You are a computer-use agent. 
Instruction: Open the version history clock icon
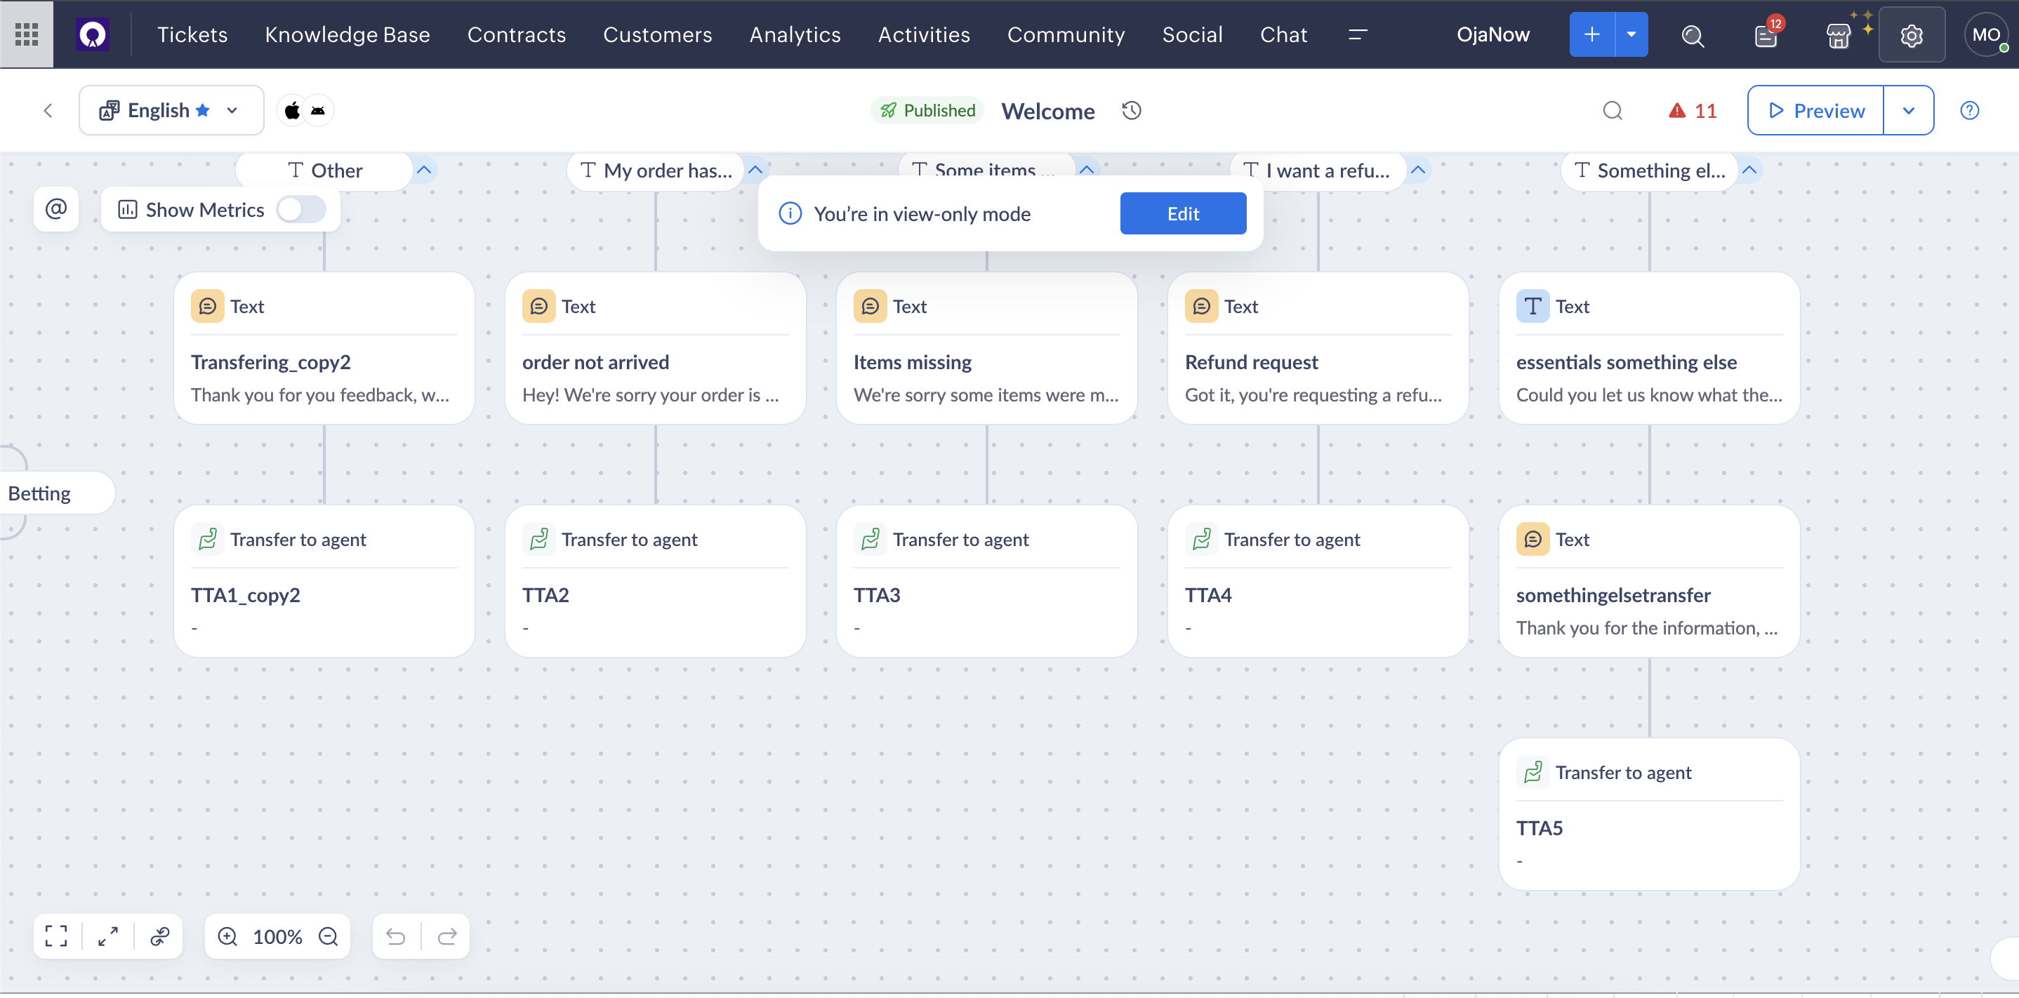(1131, 110)
